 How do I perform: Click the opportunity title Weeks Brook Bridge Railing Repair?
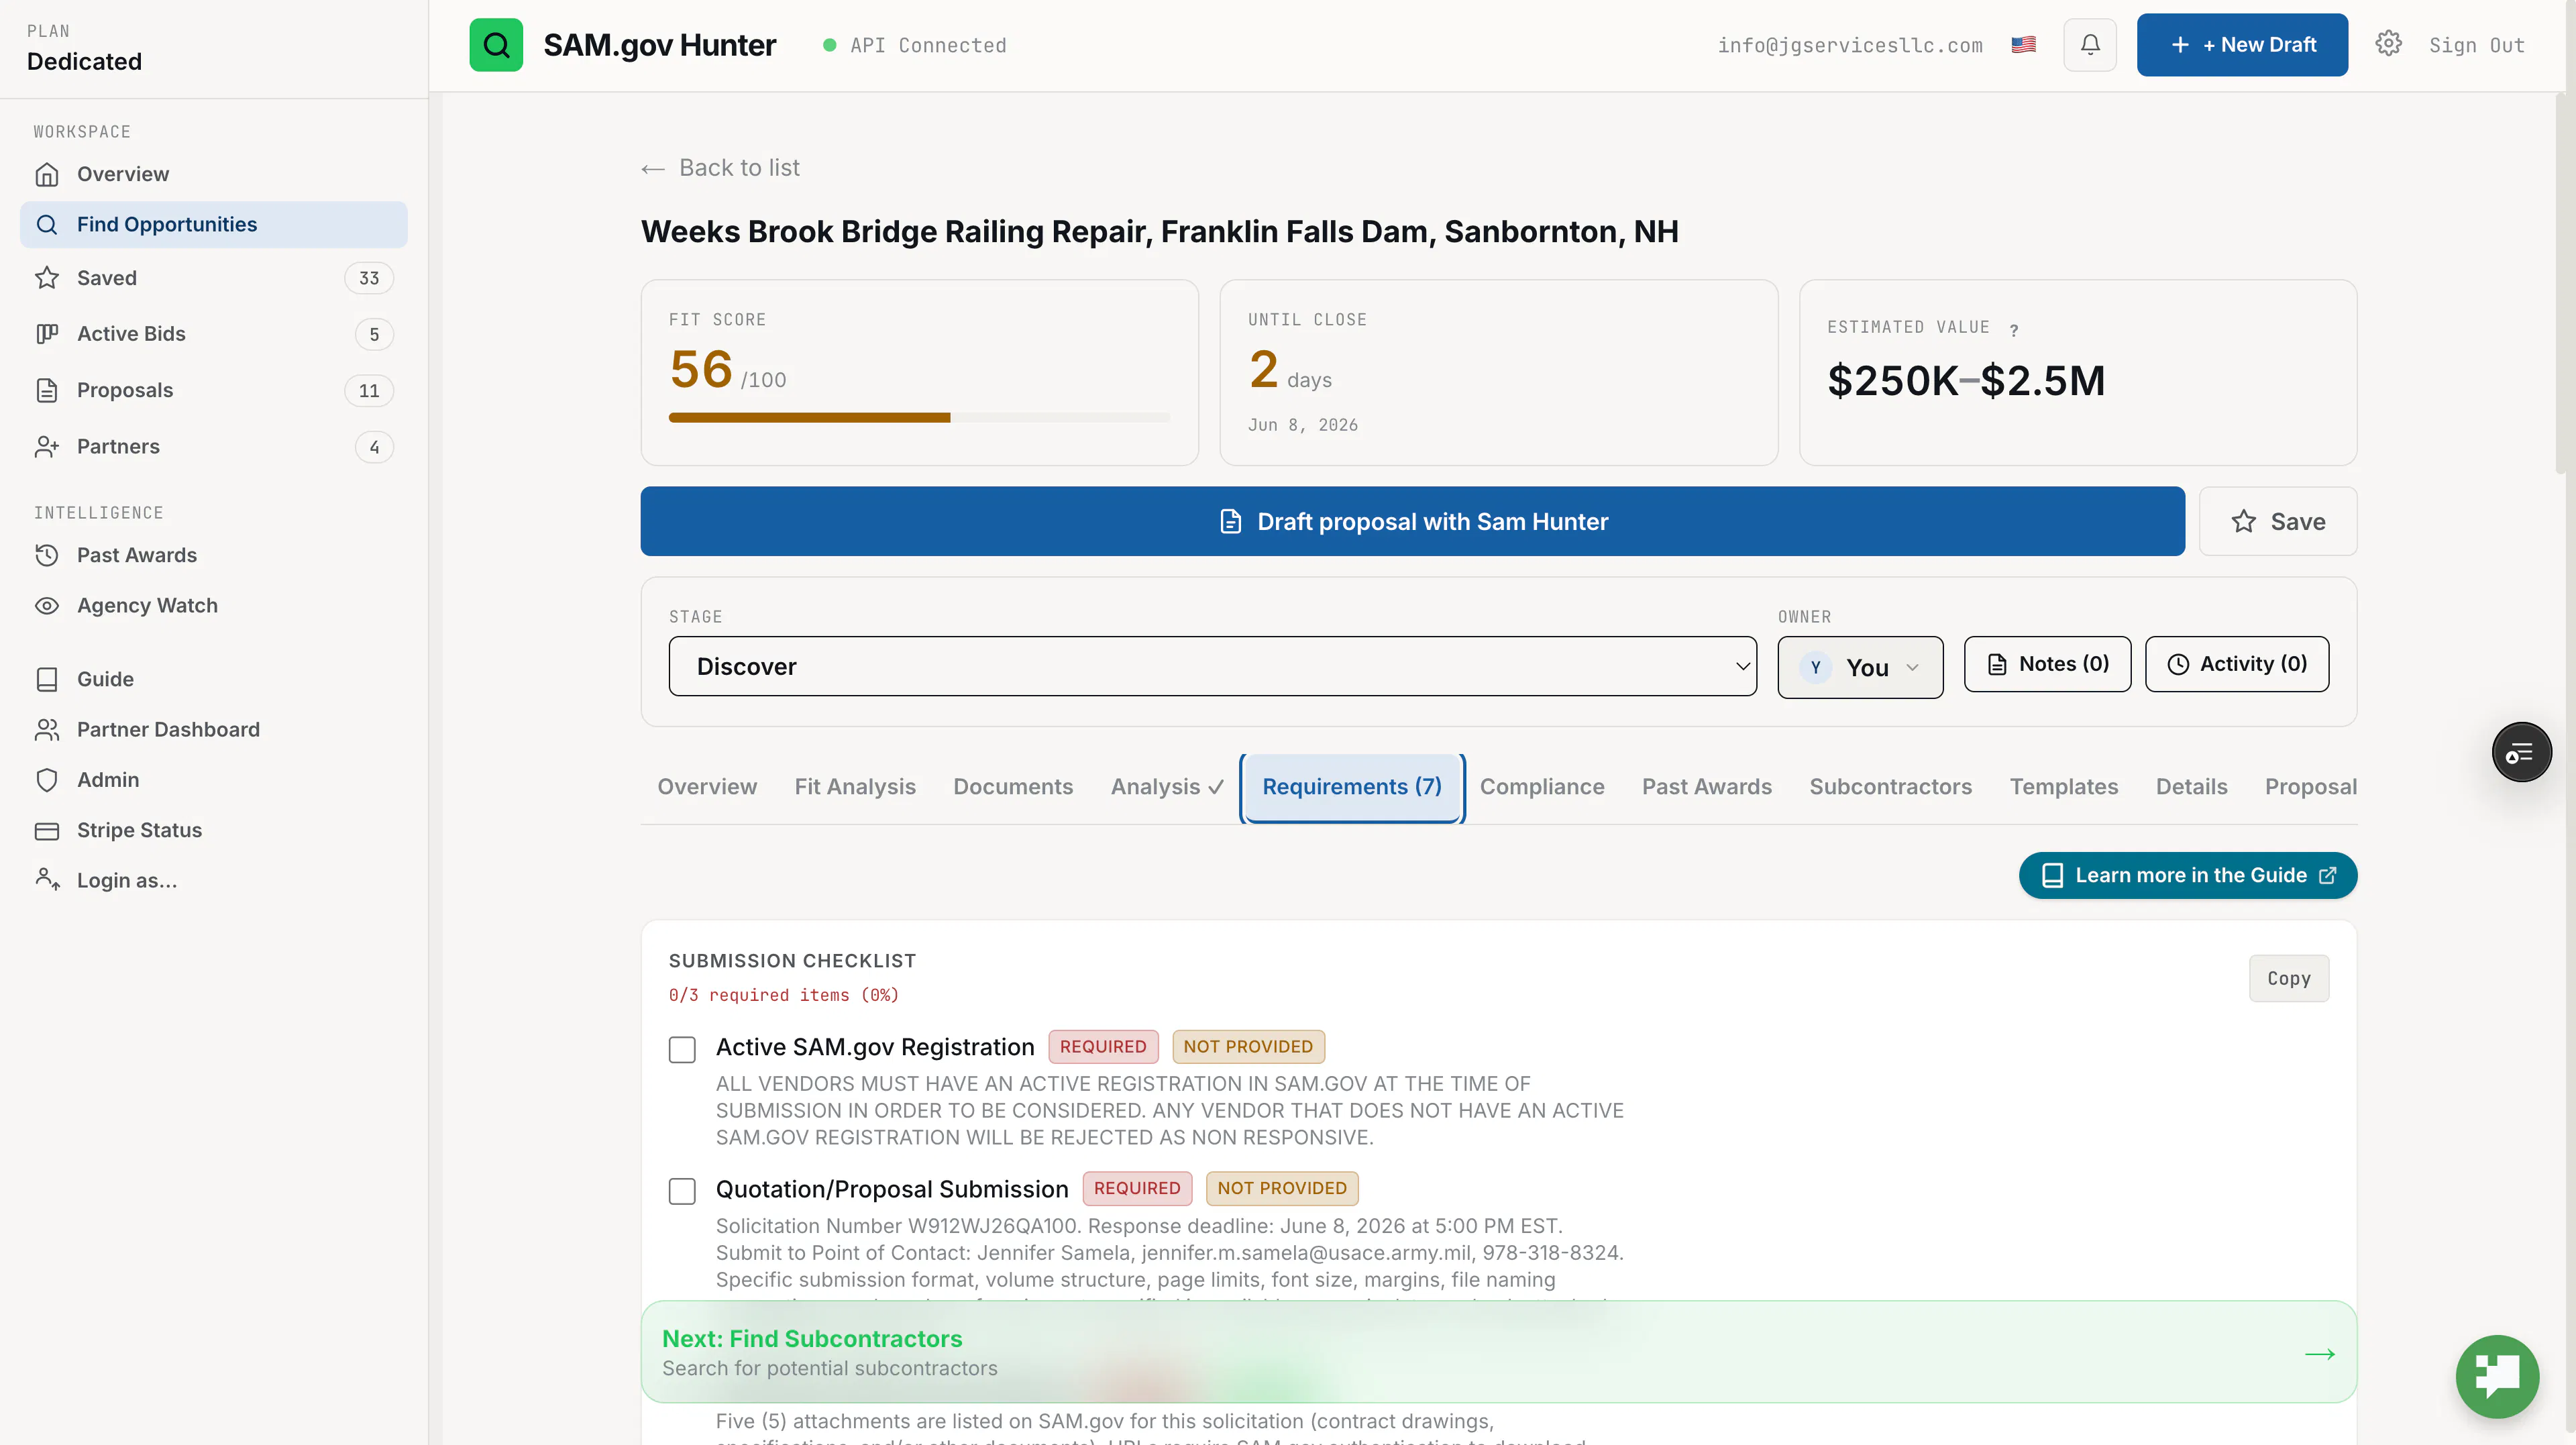pos(1159,231)
